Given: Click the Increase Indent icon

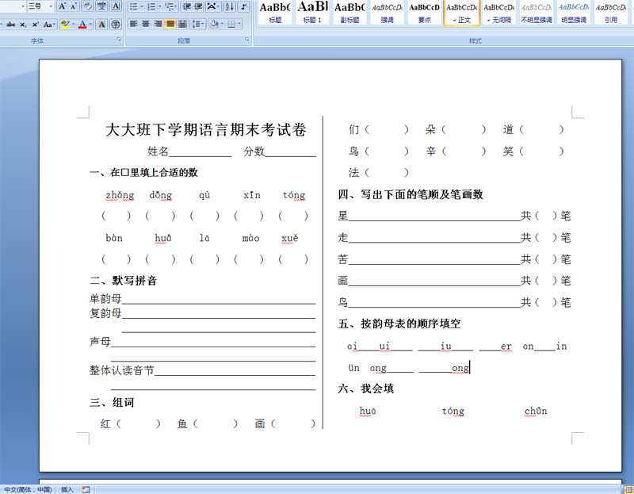Looking at the screenshot, I should (199, 6).
